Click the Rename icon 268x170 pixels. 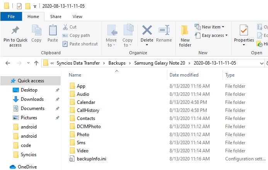(x=164, y=30)
